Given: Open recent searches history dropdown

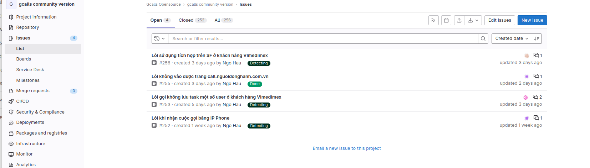Looking at the screenshot, I should tap(159, 39).
